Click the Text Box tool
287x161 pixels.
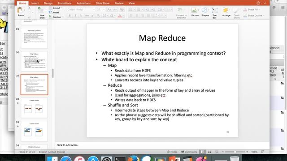tap(214, 10)
